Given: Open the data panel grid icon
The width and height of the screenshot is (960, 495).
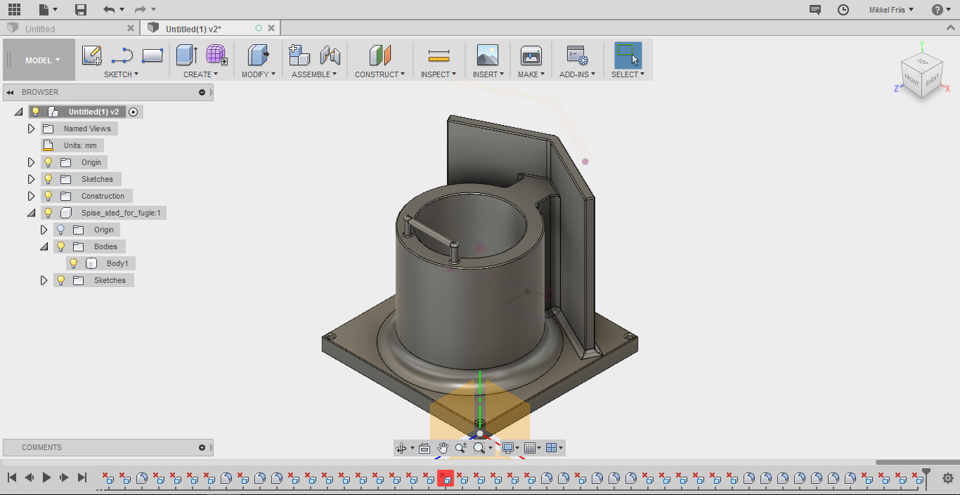Looking at the screenshot, I should point(14,10).
